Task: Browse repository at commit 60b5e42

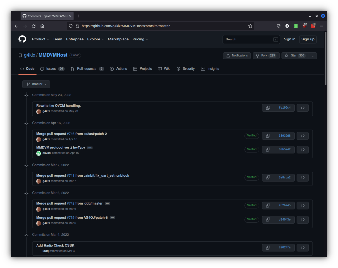Action: pyautogui.click(x=303, y=150)
